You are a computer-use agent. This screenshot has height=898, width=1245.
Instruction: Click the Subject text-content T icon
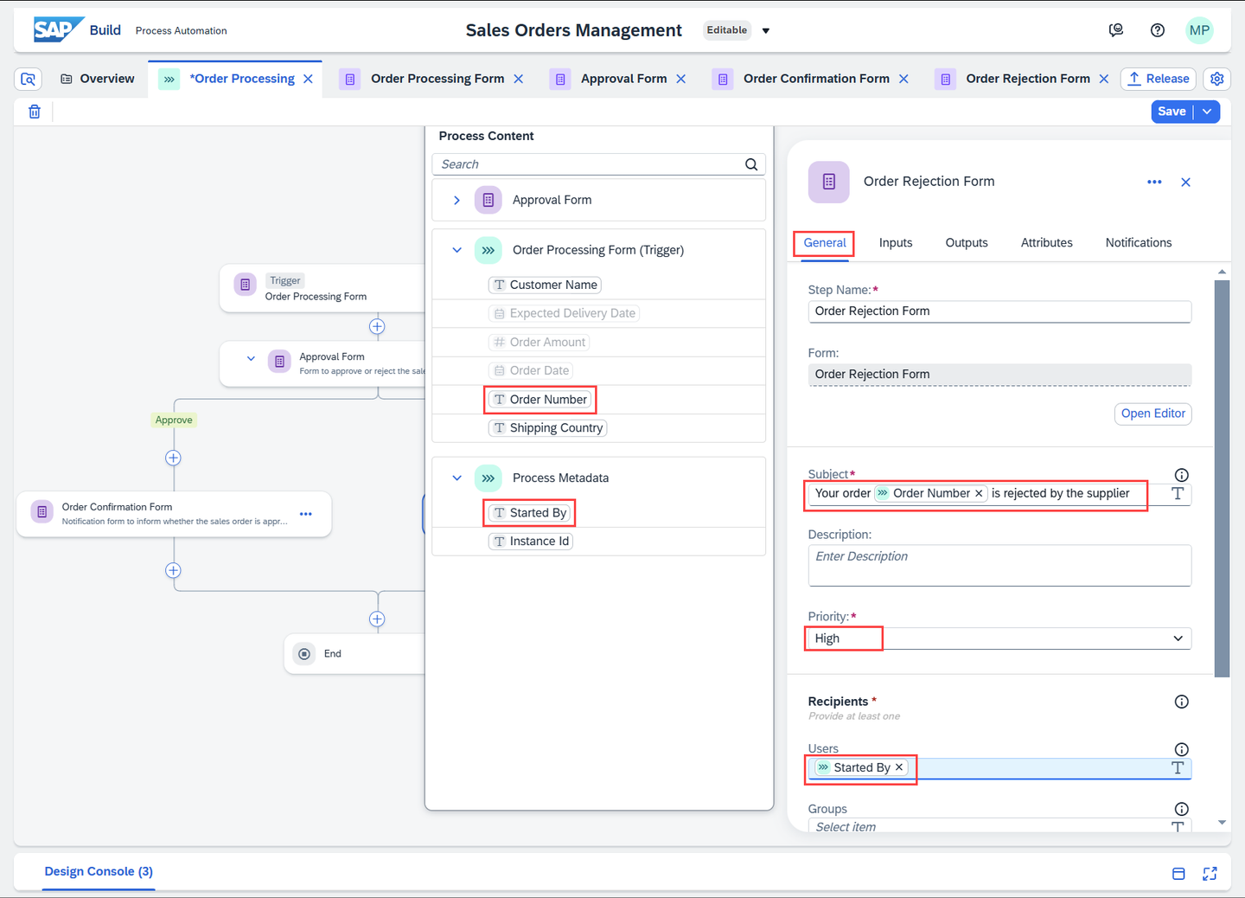point(1178,493)
